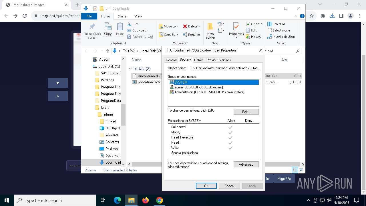
Task: Click the Advanced button
Action: pyautogui.click(x=246, y=165)
